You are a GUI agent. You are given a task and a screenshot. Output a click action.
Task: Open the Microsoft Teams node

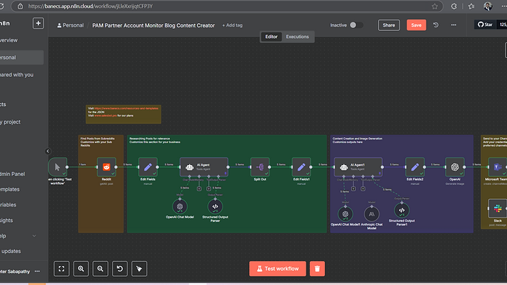tap(497, 167)
